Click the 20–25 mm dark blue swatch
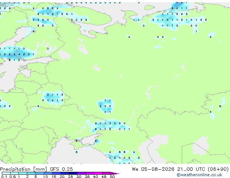Image resolution: width=230 pixels, height=178 pixels. [x=65, y=173]
